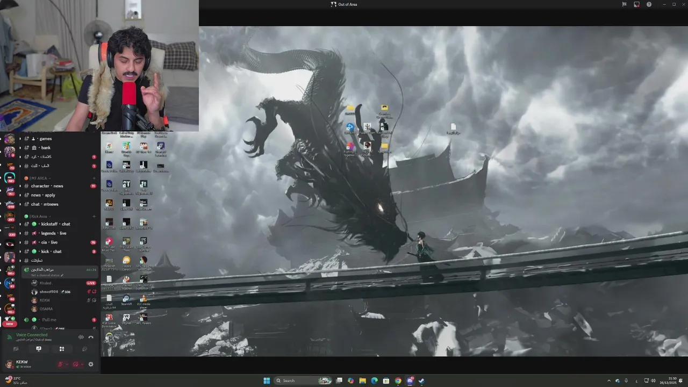This screenshot has width=688, height=387.
Task: Open the legends live channel
Action: click(59, 233)
